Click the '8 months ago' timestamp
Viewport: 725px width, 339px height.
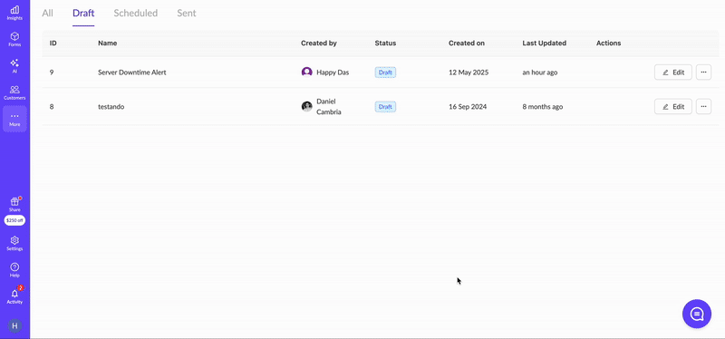pos(542,106)
